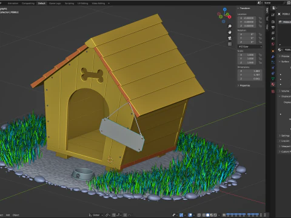Viewport: 291px width, 218px height.
Task: Toggle X-ray mode button
Action: click(x=199, y=215)
